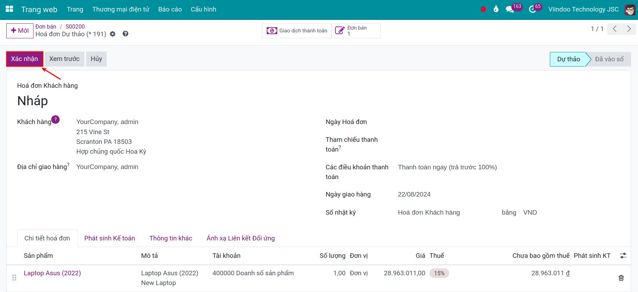Open the apps grid home menu
Image resolution: width=638 pixels, height=292 pixels.
[x=9, y=9]
